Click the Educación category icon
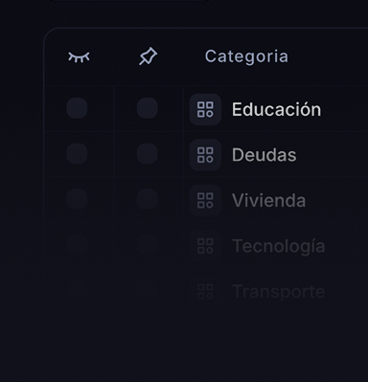368x382 pixels. tap(205, 109)
